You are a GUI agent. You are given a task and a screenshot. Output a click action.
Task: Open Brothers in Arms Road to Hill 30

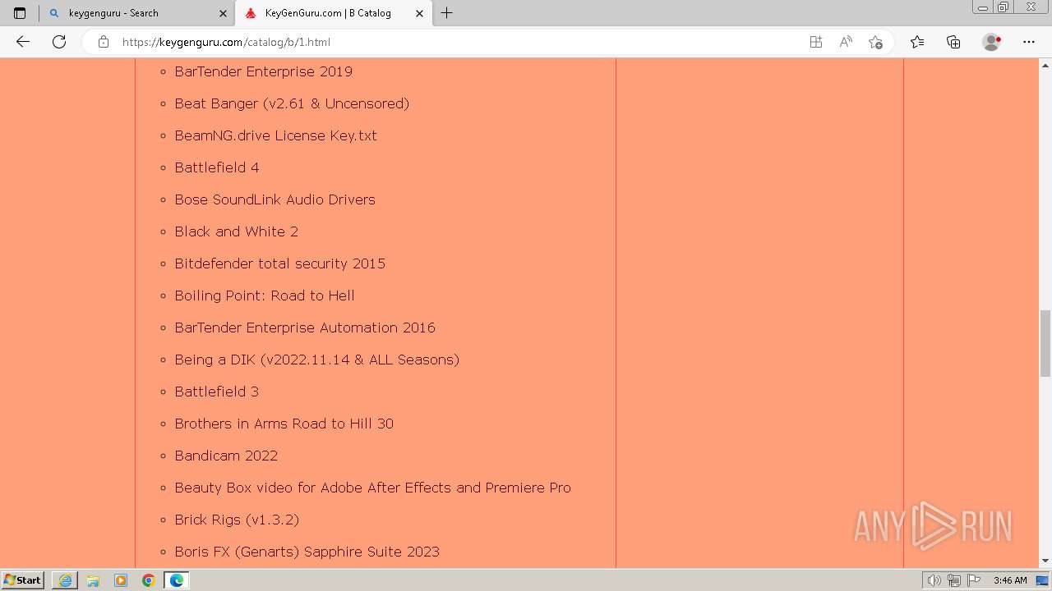click(x=284, y=424)
